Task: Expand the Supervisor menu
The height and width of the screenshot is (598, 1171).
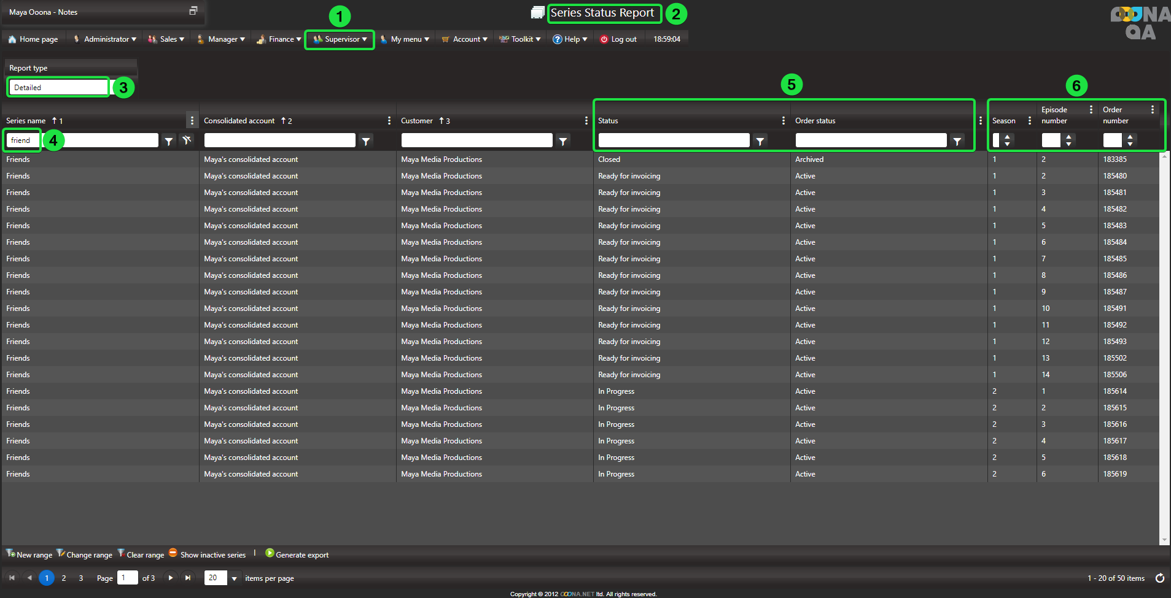Action: point(340,39)
